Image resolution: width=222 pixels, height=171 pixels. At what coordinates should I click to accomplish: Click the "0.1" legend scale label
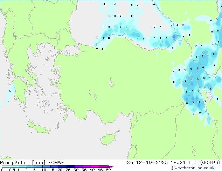(4, 170)
